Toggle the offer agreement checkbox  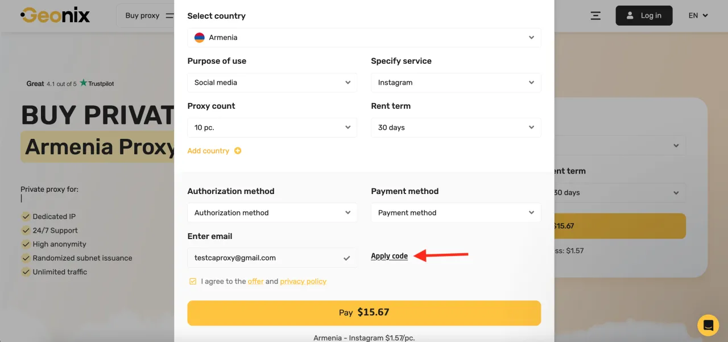coord(193,281)
